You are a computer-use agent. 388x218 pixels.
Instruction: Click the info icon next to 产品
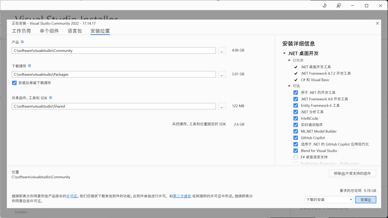click(22, 42)
